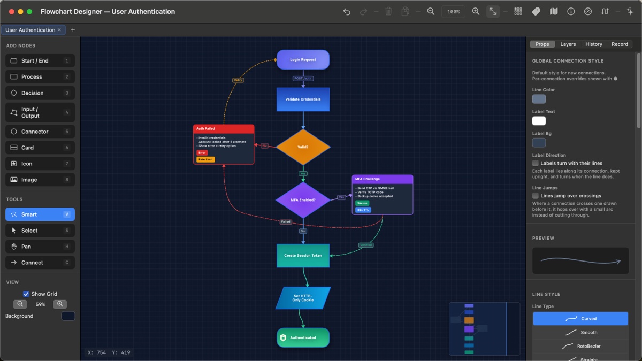Select the RotoBezier line type
642x361 pixels.
click(580, 347)
